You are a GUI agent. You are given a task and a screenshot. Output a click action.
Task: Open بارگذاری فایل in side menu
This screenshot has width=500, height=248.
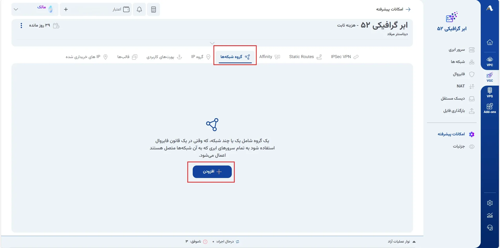[459, 111]
